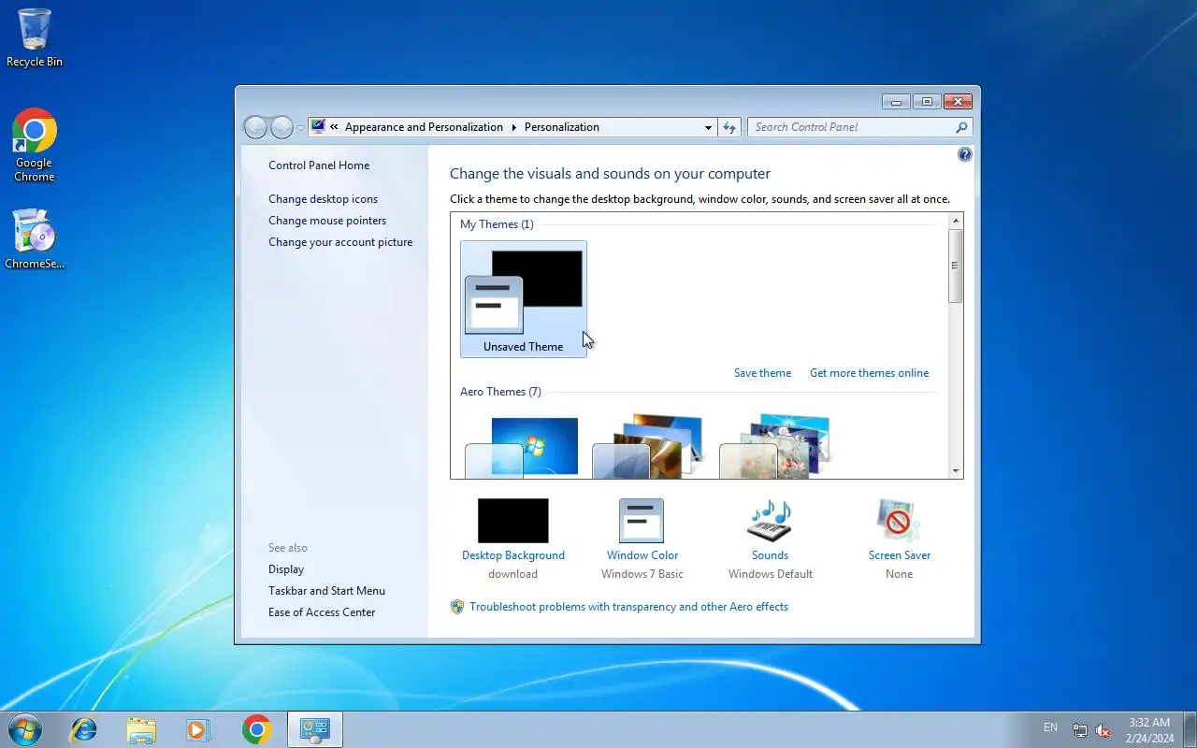The width and height of the screenshot is (1197, 748).
Task: Click the Personalization breadcrumb
Action: tap(562, 127)
